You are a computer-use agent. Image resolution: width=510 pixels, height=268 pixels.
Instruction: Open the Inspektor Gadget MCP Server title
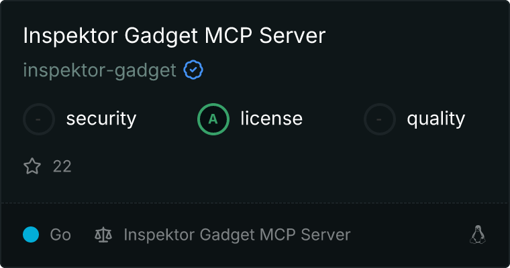[174, 36]
